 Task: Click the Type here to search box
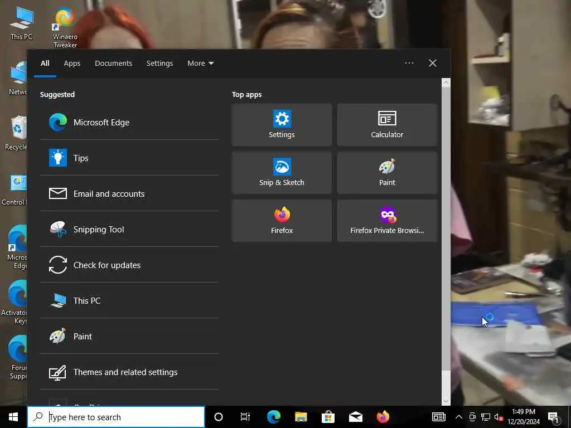click(116, 417)
